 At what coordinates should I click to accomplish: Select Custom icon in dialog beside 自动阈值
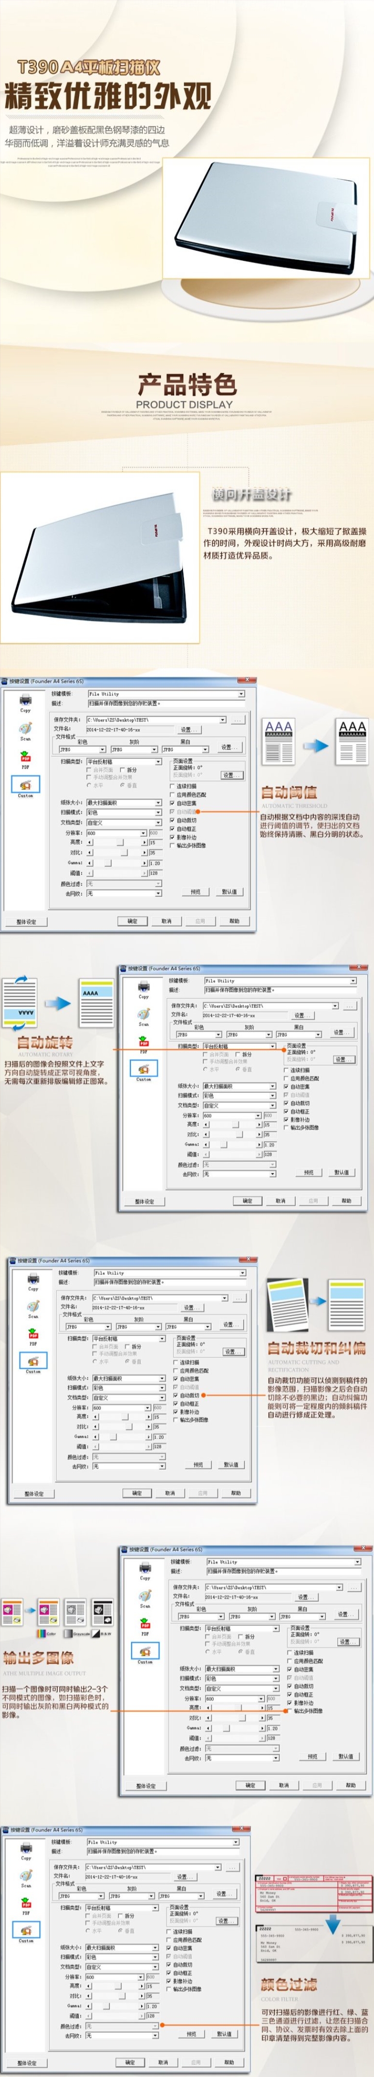coord(25,784)
